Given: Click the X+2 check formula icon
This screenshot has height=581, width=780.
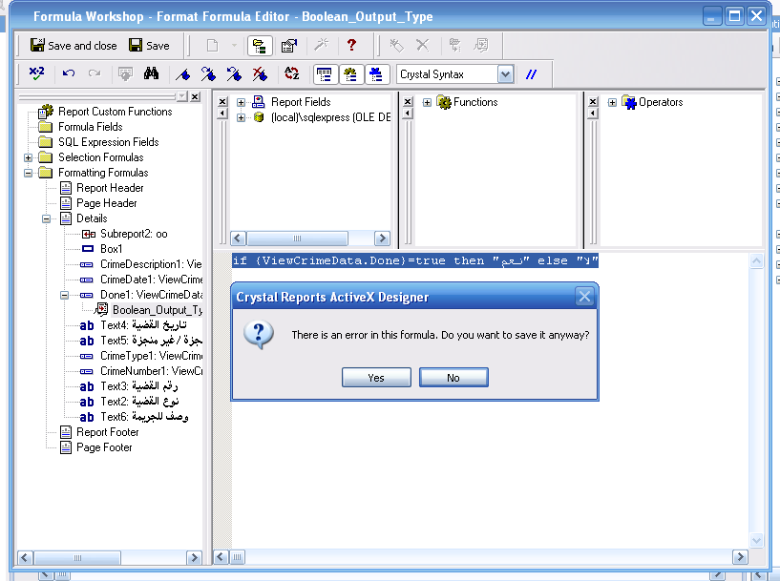Looking at the screenshot, I should click(36, 74).
